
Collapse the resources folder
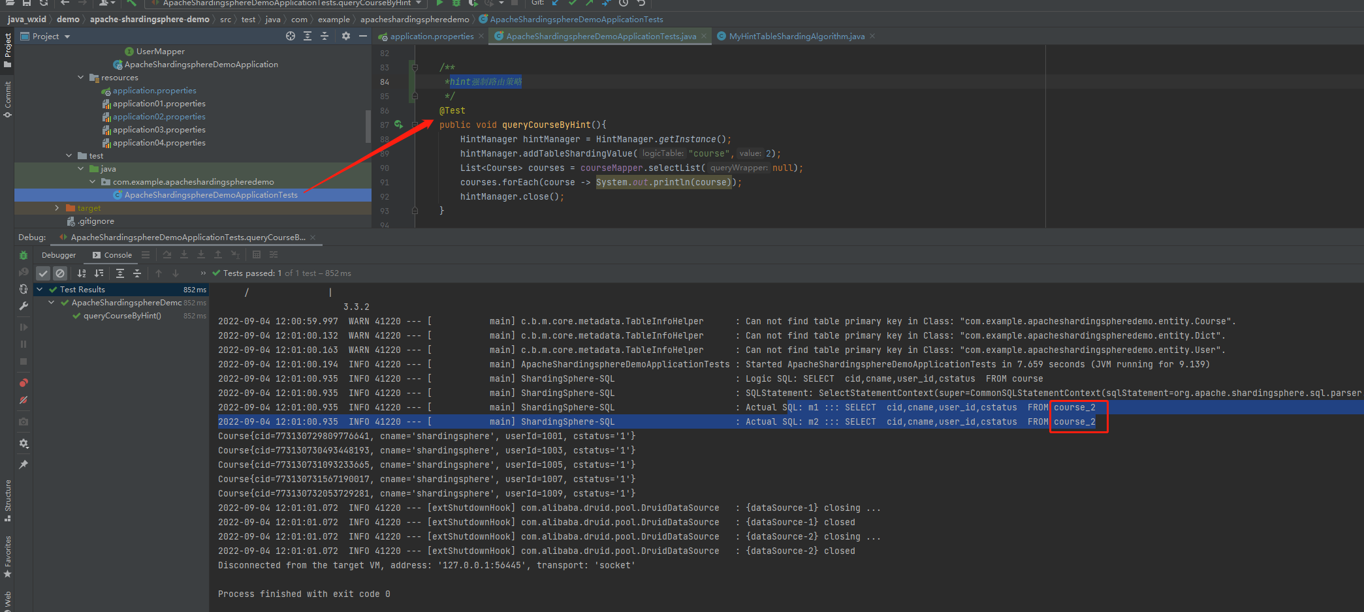tap(81, 77)
